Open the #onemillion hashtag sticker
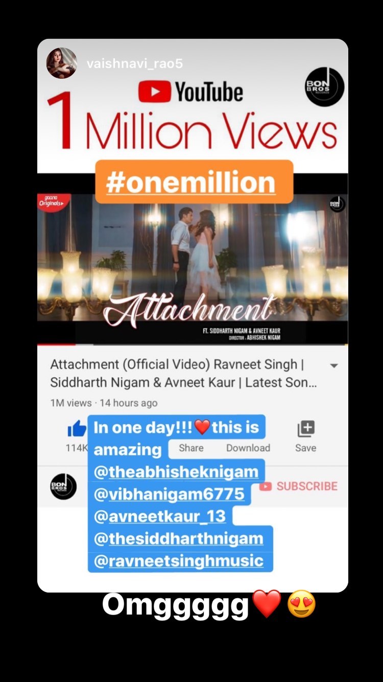This screenshot has width=383, height=682. tap(194, 182)
